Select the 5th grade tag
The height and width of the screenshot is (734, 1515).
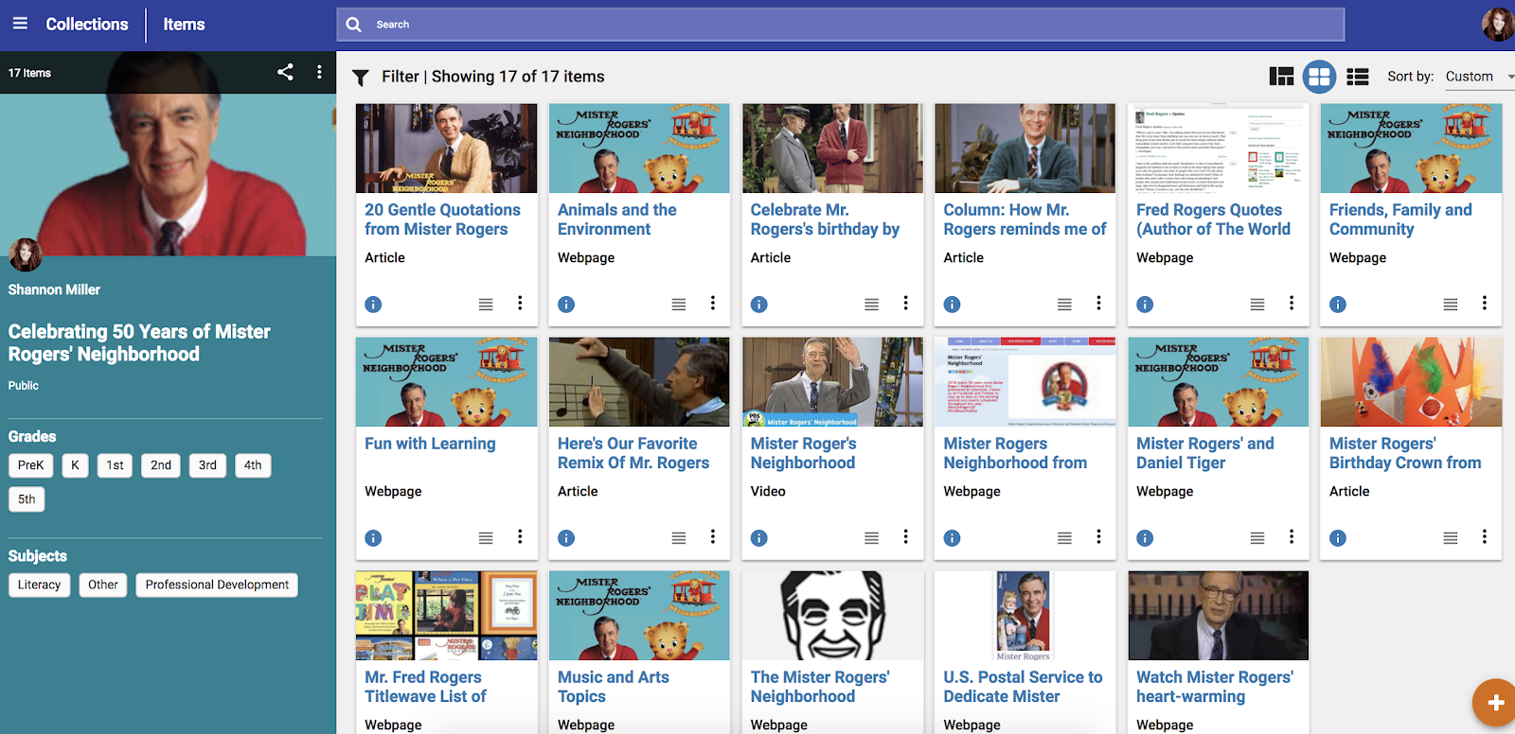pyautogui.click(x=27, y=499)
